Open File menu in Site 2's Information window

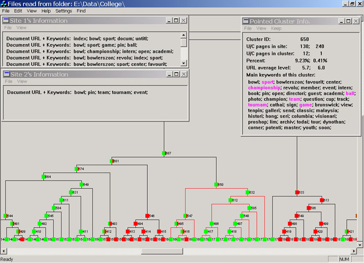(8, 81)
